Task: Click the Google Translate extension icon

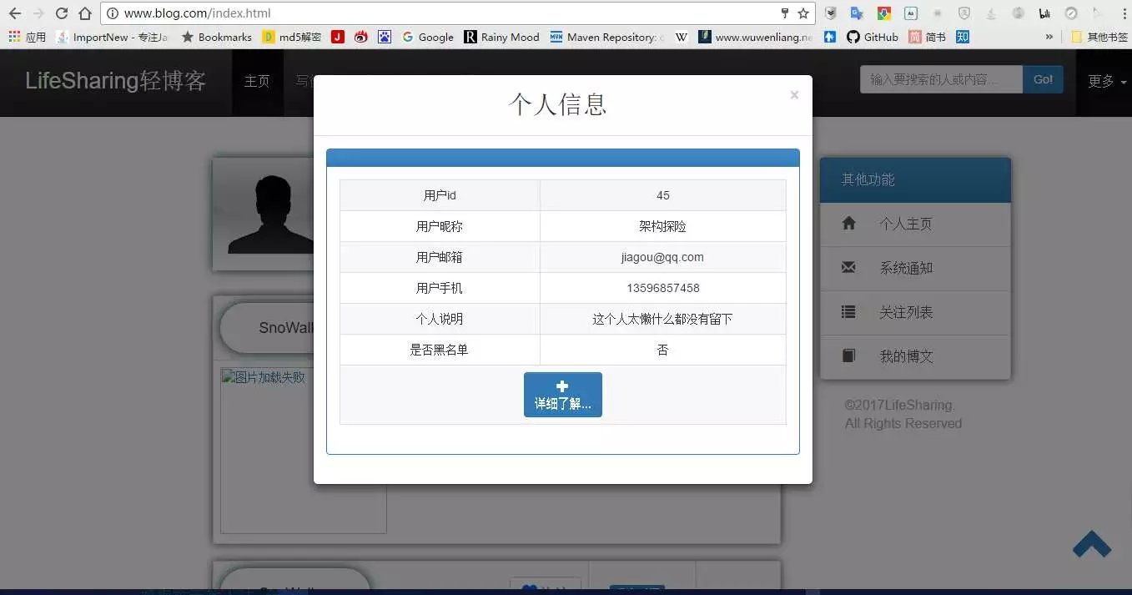Action: click(x=856, y=13)
